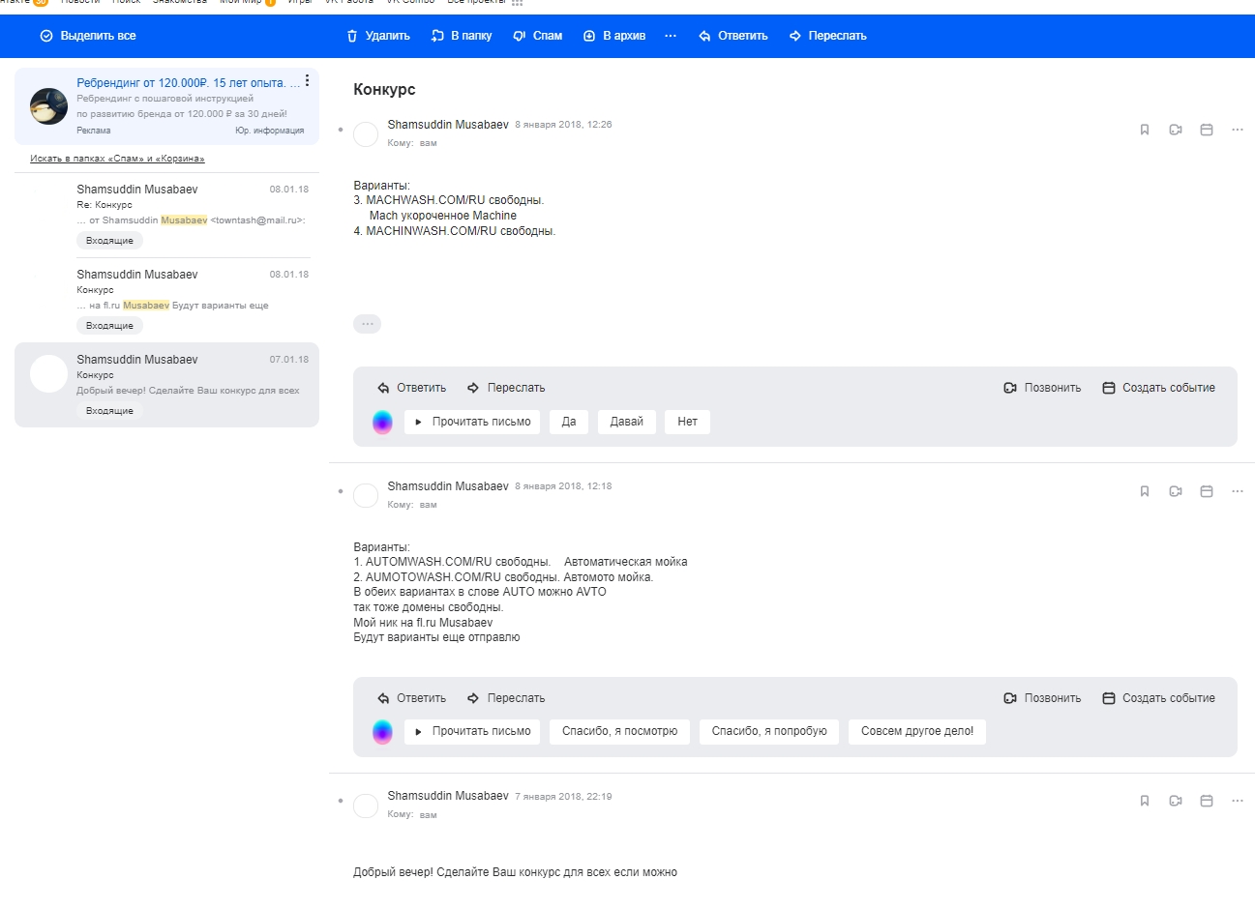
Task: Expand the hidden quoted text ellipsis
Action: tap(367, 324)
